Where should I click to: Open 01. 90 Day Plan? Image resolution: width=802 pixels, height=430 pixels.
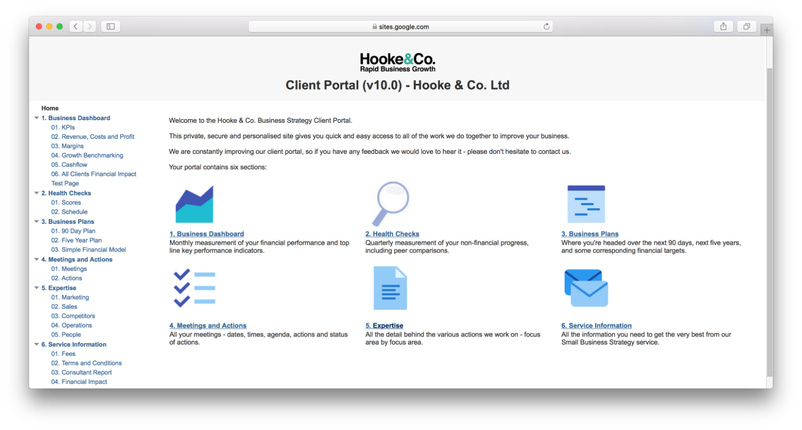[73, 231]
